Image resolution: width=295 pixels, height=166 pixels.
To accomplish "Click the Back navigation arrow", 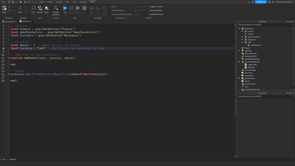I will tap(20, 8).
